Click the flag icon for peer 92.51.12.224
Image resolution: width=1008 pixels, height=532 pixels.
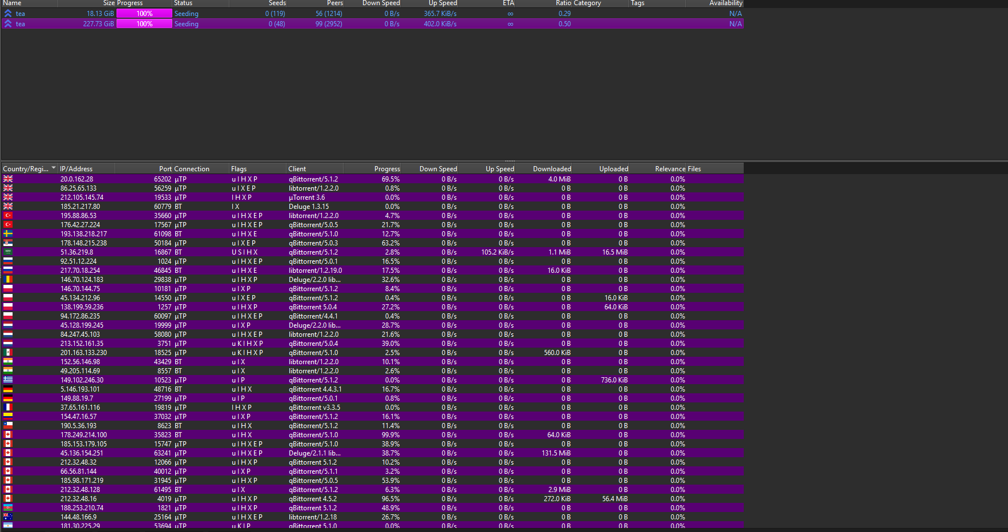coord(8,261)
